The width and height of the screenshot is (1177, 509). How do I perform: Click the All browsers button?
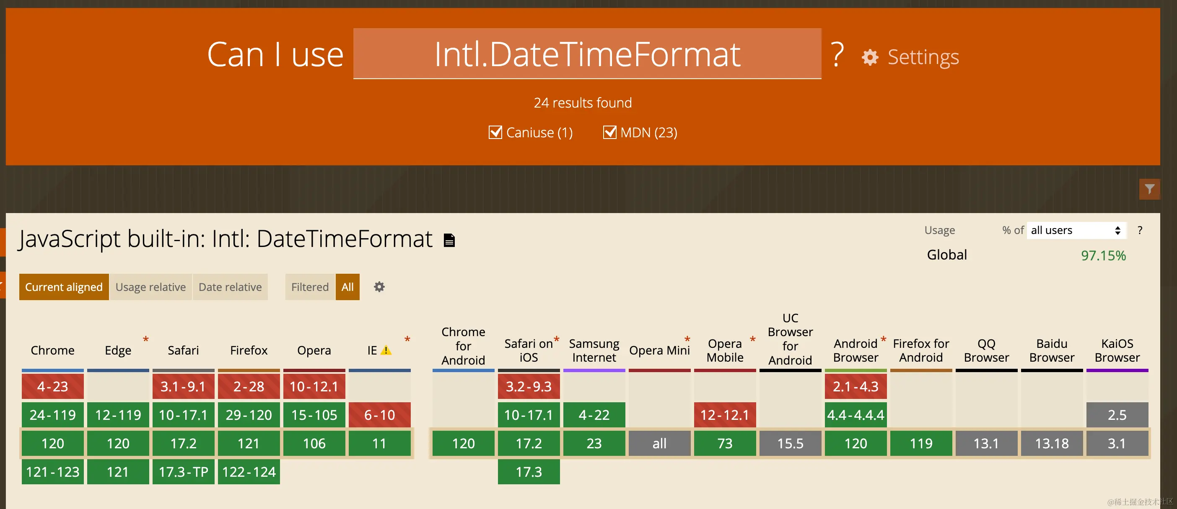pyautogui.click(x=347, y=287)
